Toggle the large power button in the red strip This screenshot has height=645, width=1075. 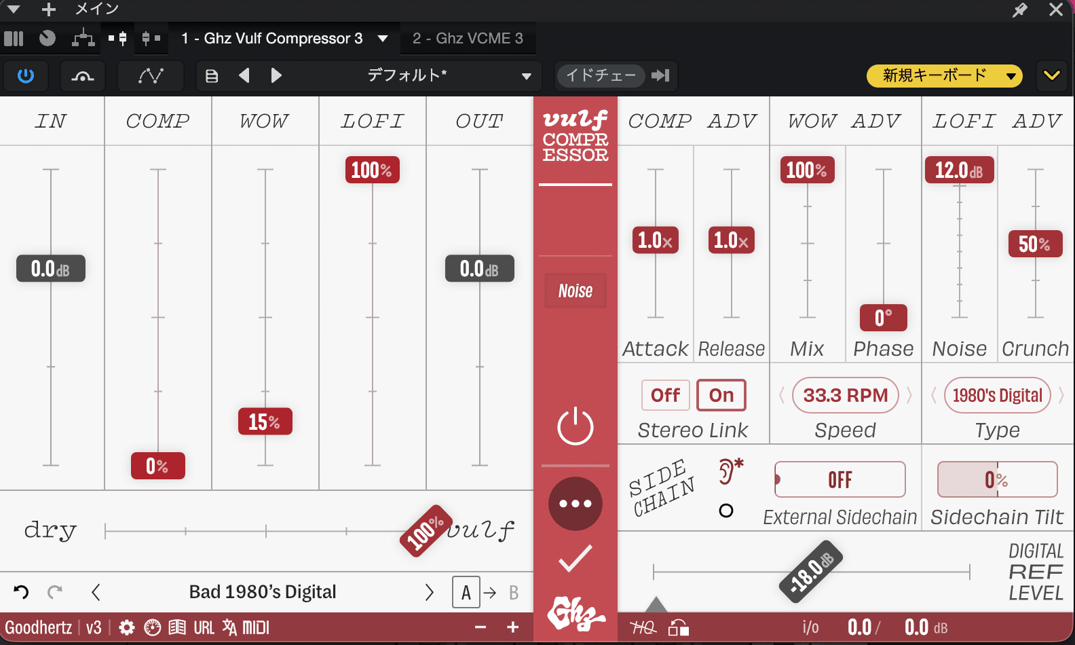pyautogui.click(x=576, y=426)
